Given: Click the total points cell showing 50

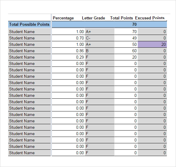Looking at the screenshot, I should pos(126,44).
